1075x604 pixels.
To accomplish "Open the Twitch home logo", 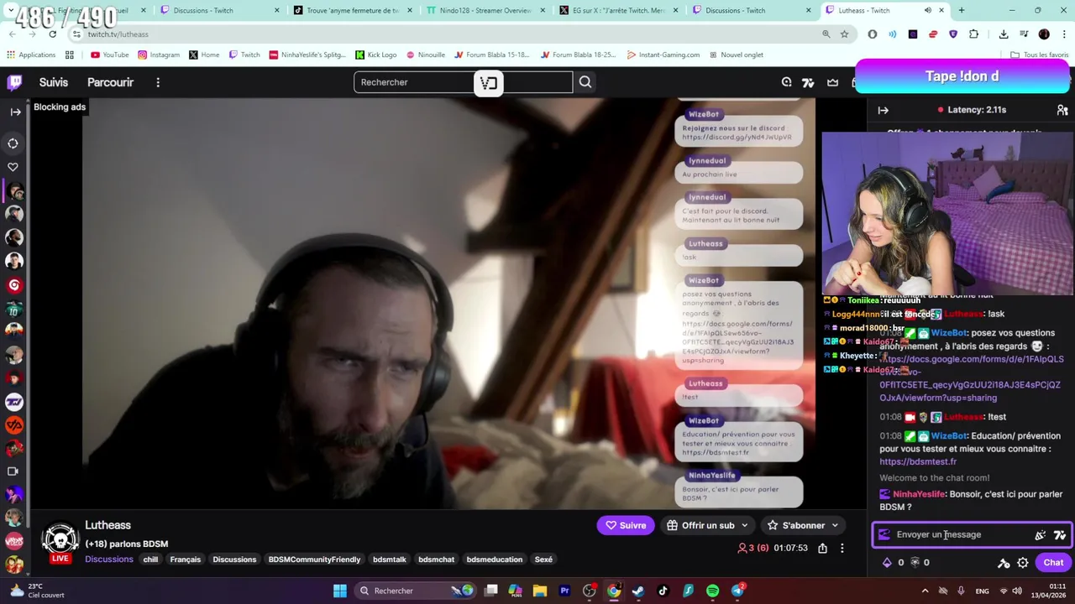I will pos(14,82).
